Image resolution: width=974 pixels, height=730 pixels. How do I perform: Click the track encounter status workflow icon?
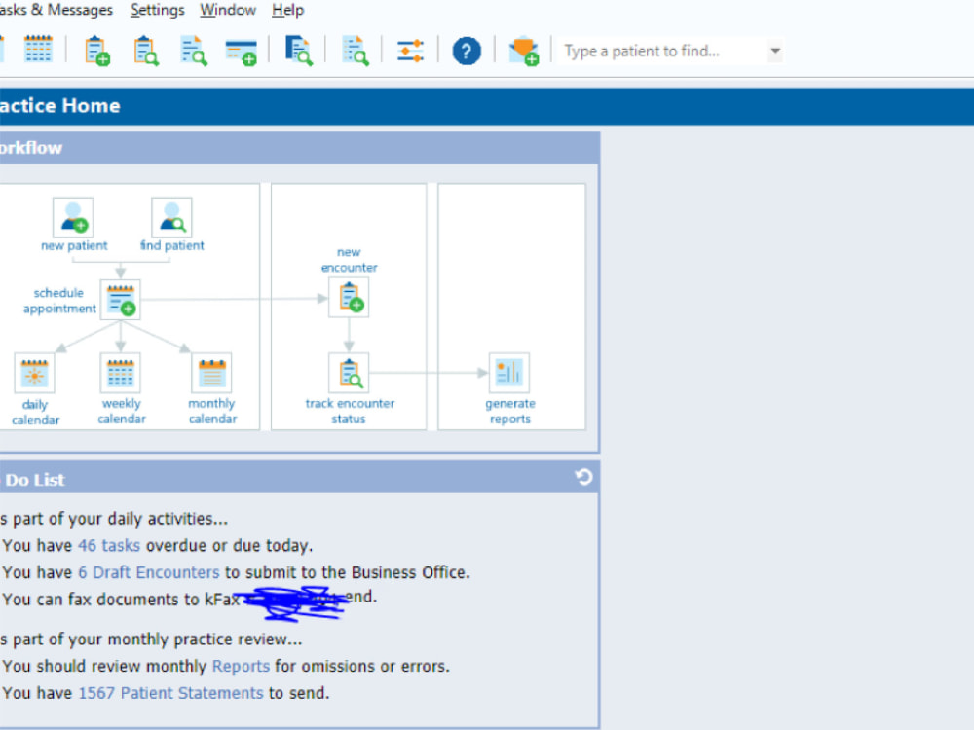click(x=349, y=373)
